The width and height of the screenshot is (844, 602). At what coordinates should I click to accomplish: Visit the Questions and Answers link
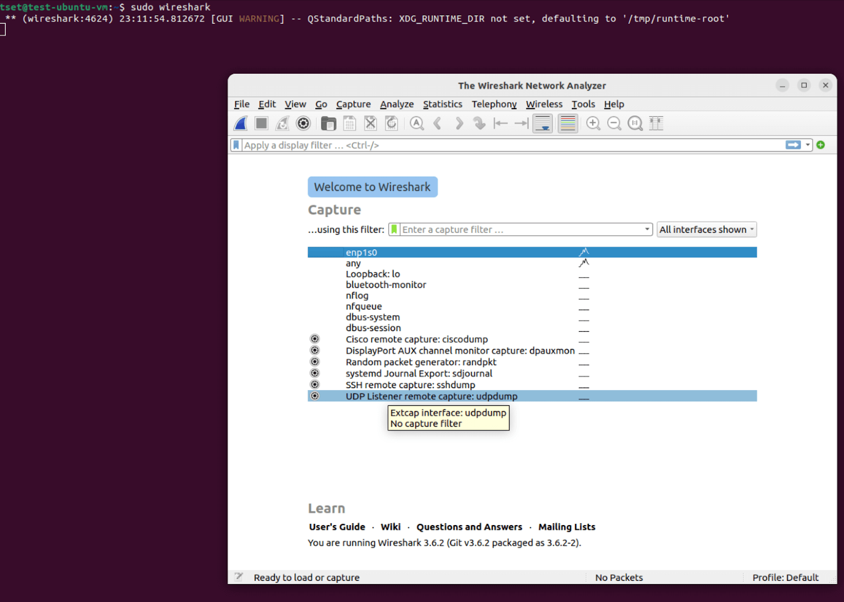pos(469,527)
